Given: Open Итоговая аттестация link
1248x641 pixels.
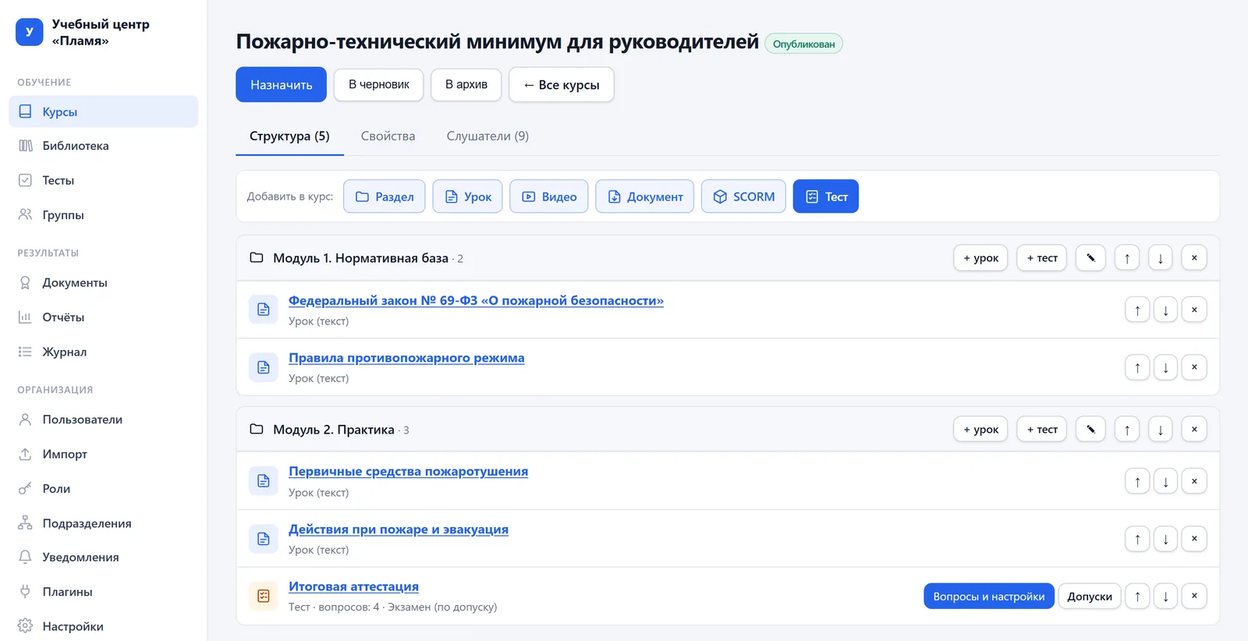Looking at the screenshot, I should pyautogui.click(x=353, y=586).
